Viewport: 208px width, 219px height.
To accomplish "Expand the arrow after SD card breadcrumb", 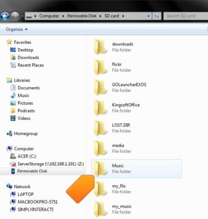I will 123,16.
